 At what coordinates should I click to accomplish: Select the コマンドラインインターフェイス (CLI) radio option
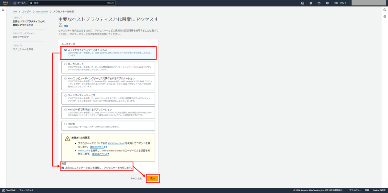click(x=65, y=50)
